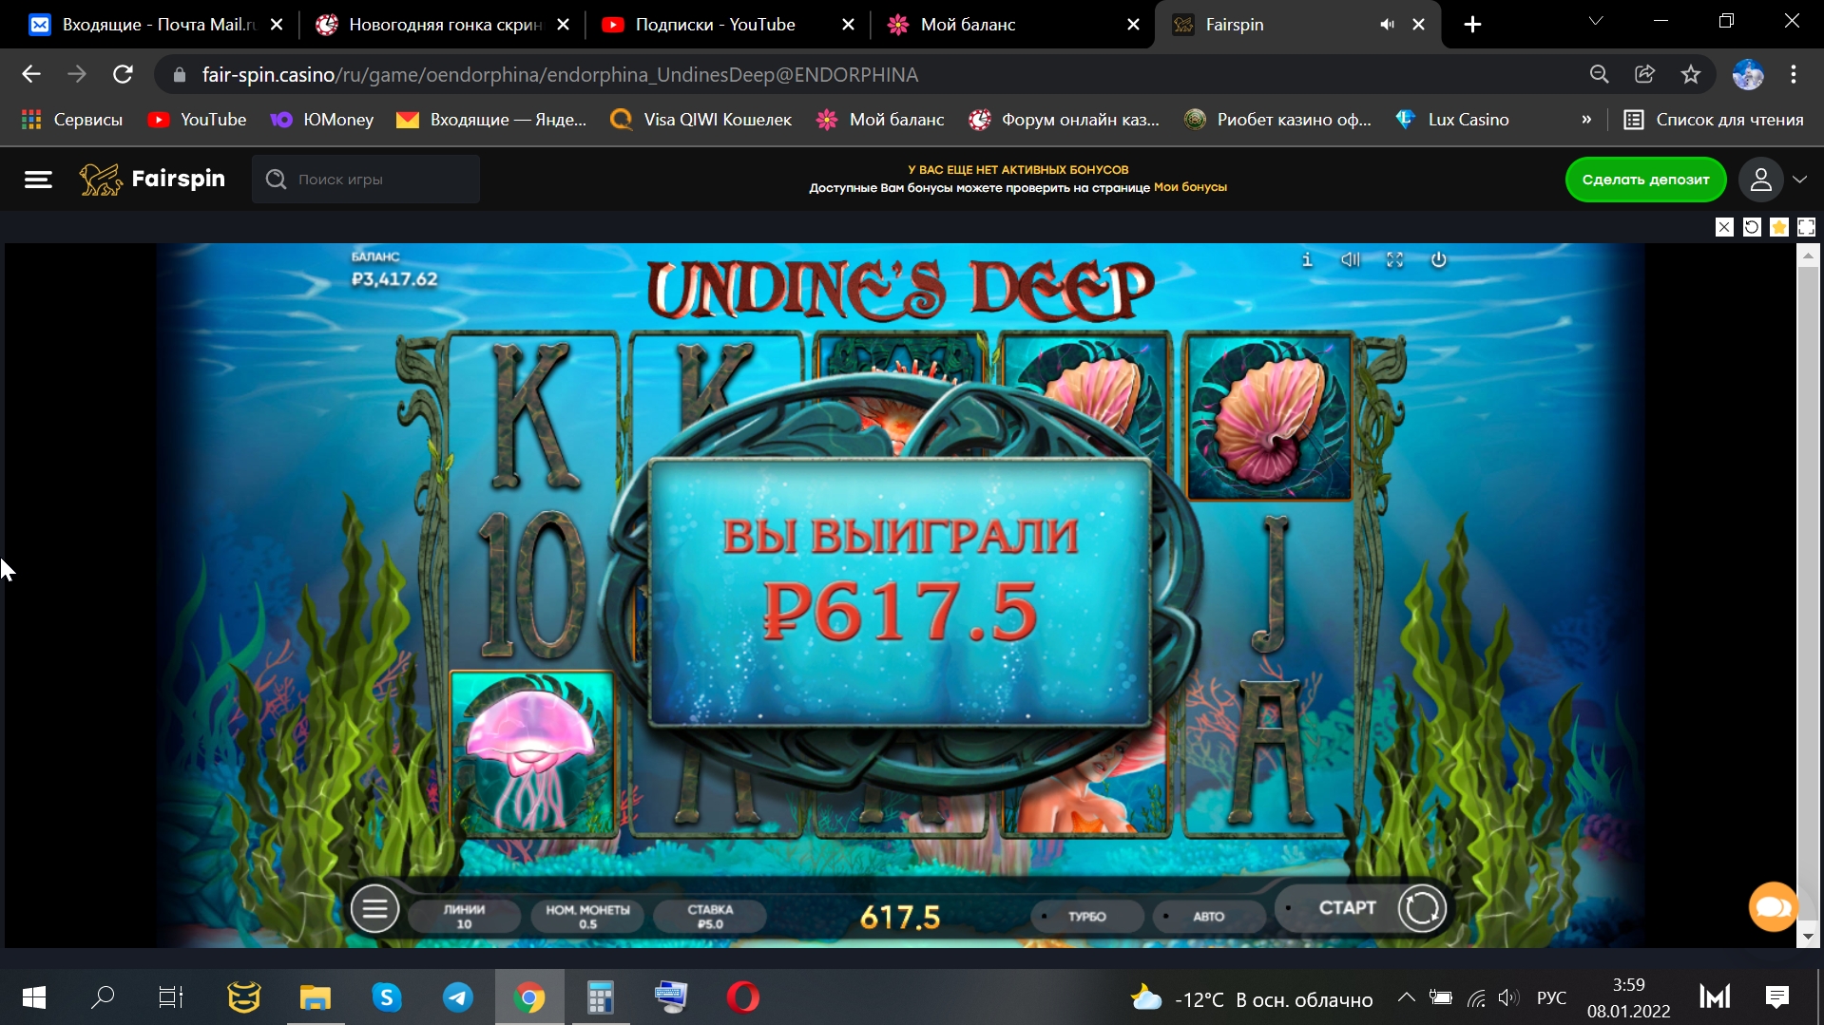Open a new browser tab
Viewport: 1824px width, 1025px height.
[x=1472, y=25]
